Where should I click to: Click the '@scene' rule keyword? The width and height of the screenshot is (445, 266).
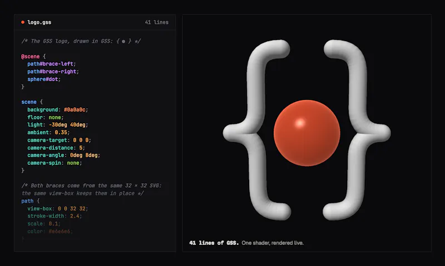pyautogui.click(x=31, y=57)
